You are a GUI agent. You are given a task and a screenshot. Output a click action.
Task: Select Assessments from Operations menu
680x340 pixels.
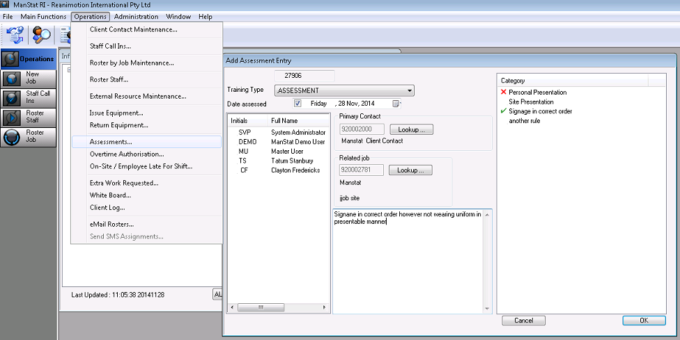tap(111, 142)
